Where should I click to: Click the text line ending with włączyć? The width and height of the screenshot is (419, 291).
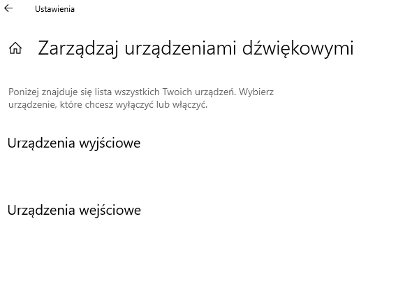click(x=108, y=104)
